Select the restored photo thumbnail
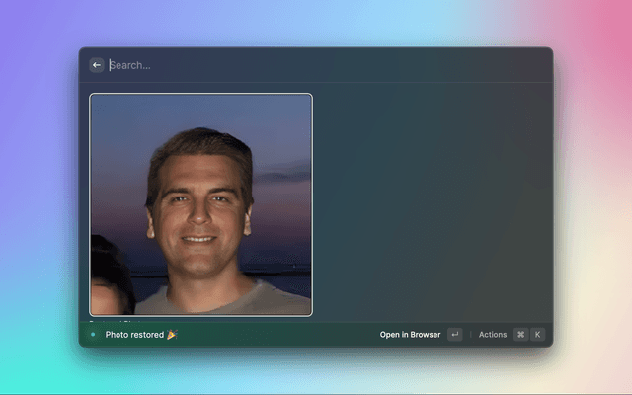This screenshot has height=395, width=632. (x=201, y=204)
